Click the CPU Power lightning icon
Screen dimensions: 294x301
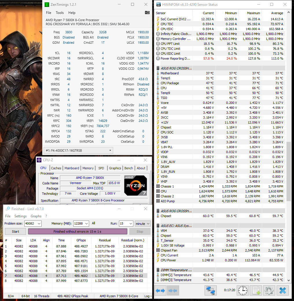pyautogui.click(x=158, y=260)
